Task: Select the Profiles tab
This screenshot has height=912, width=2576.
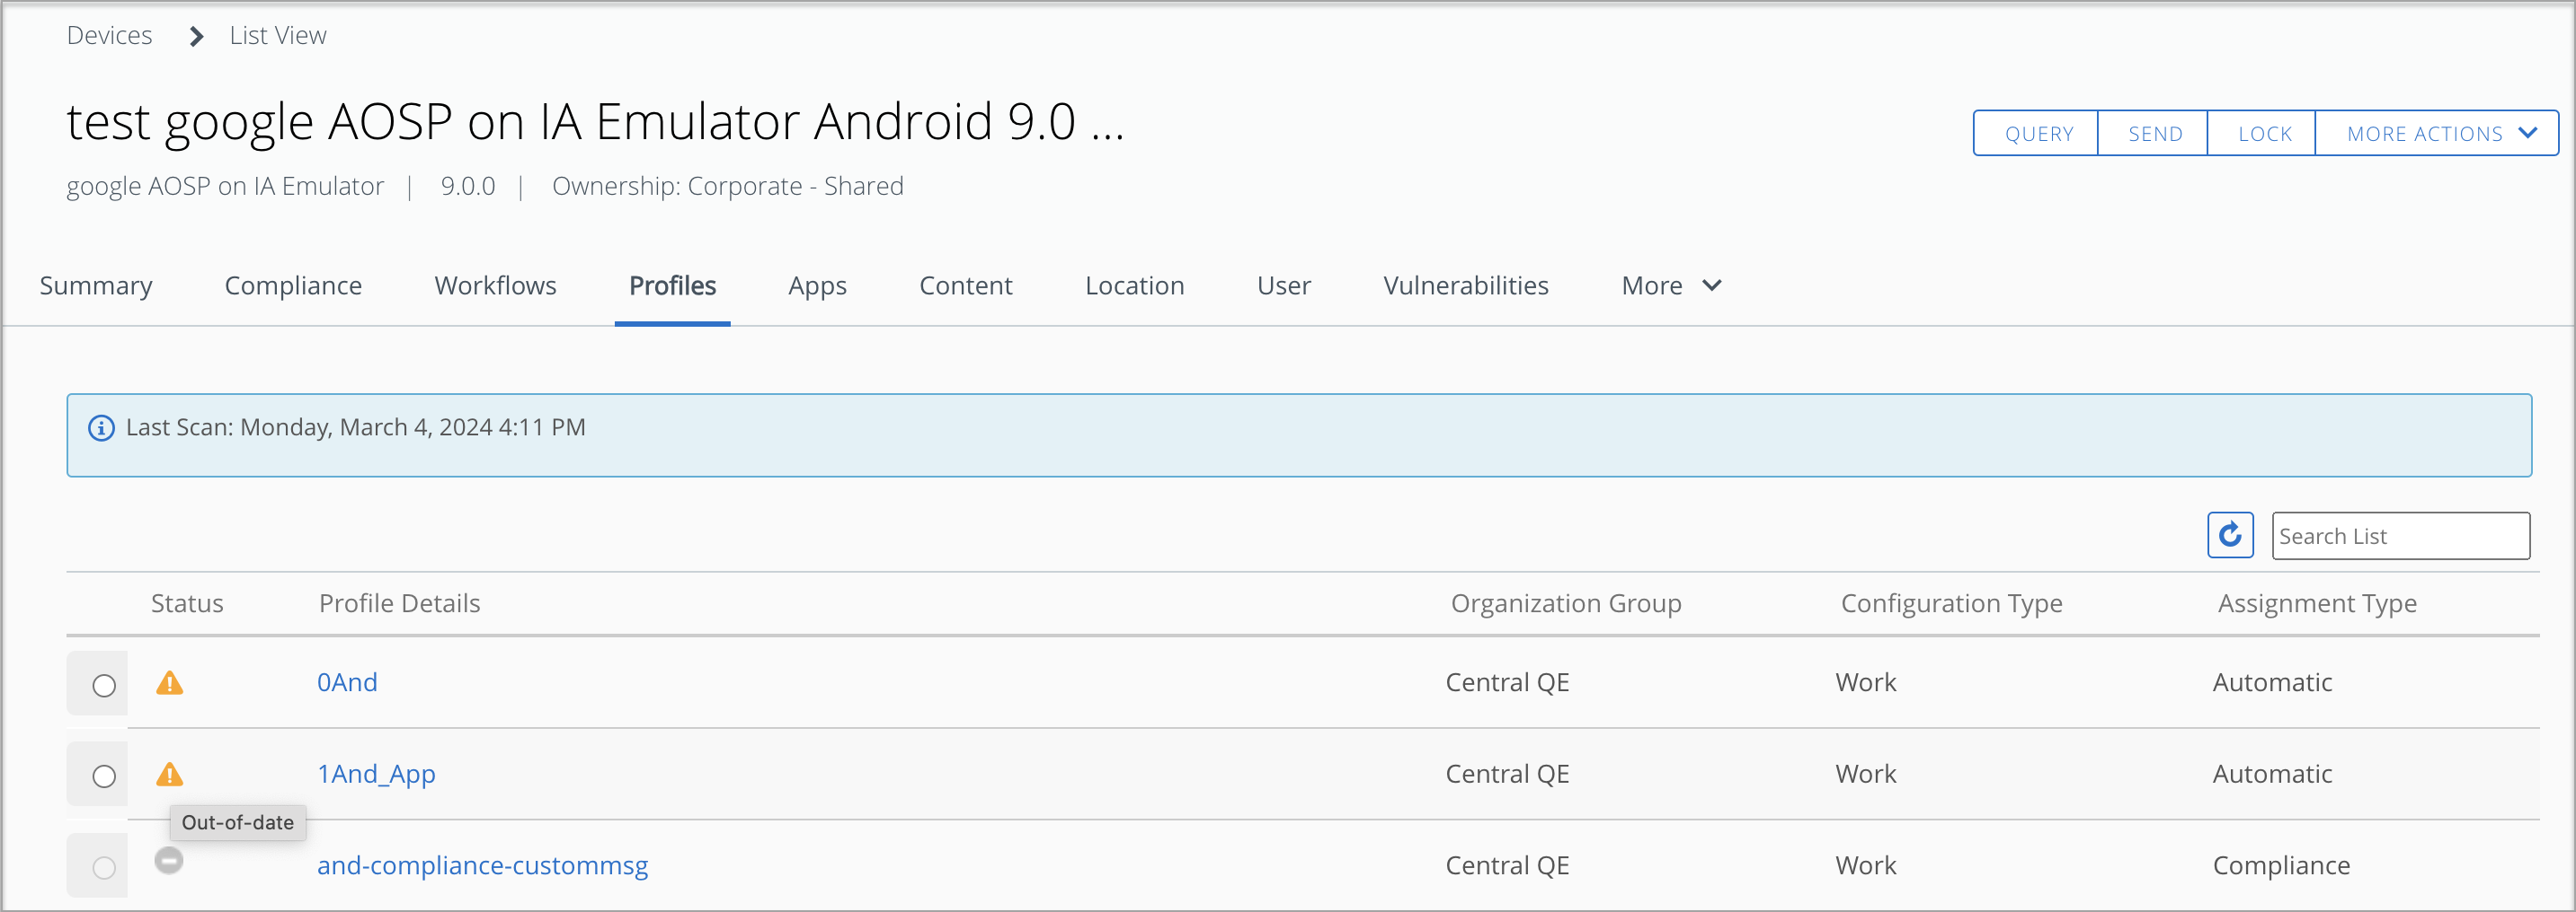Action: point(672,285)
